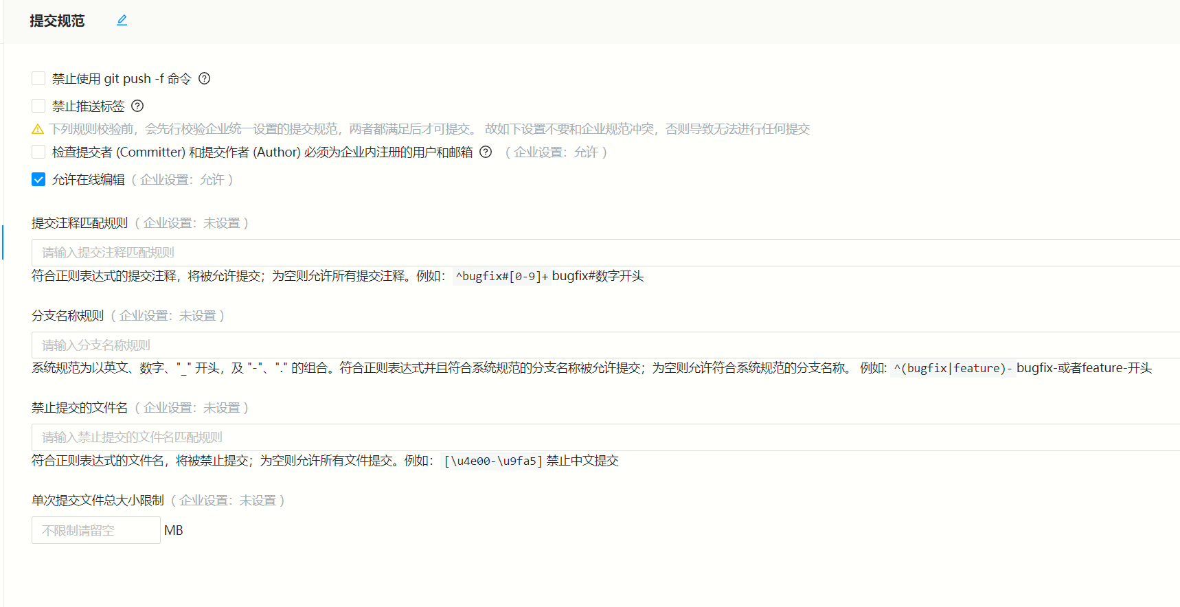Screen dimensions: 1180x607
Task: Click the 单次提交文件总大小限制 field label
Action: (98, 501)
